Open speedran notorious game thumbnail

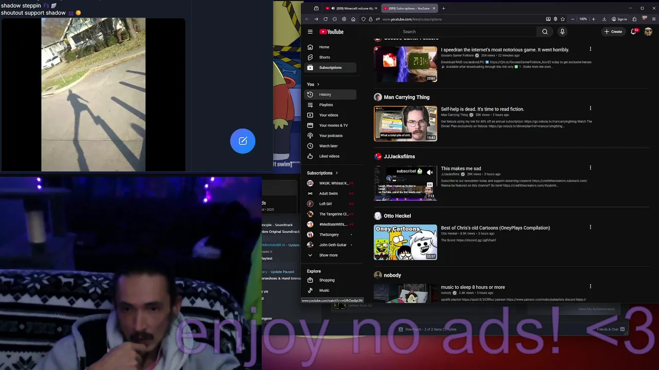pyautogui.click(x=405, y=64)
